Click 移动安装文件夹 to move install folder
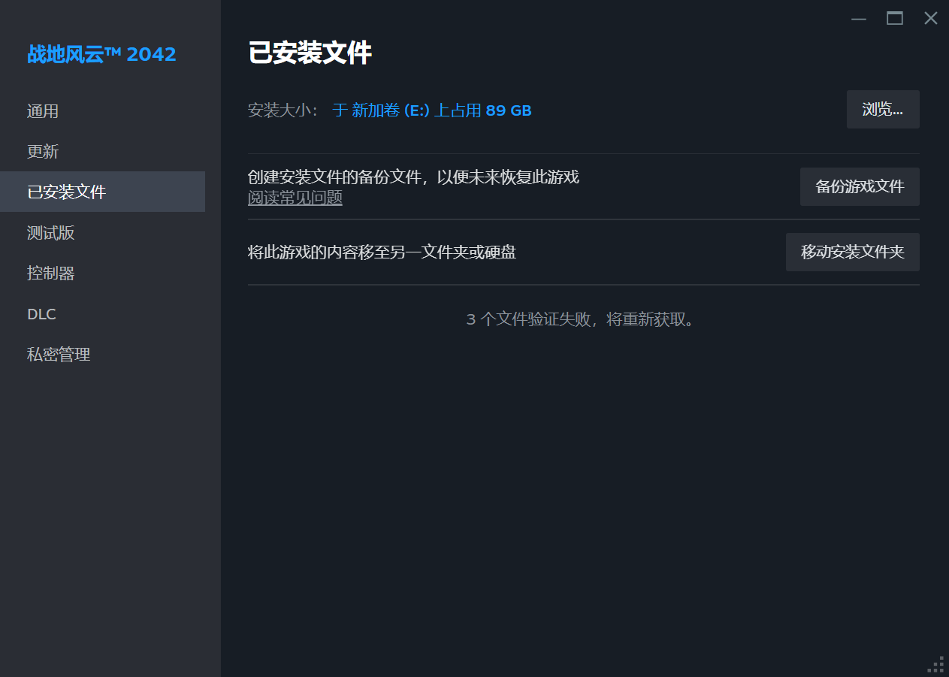 click(852, 252)
